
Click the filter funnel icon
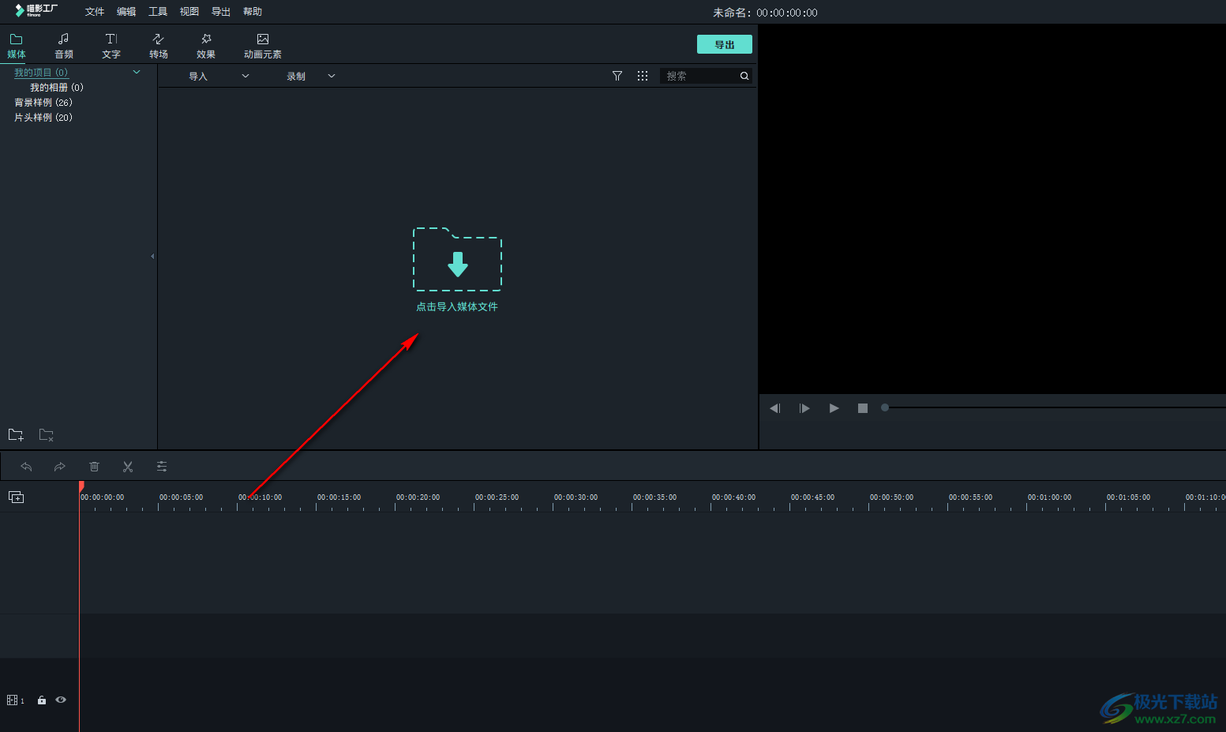[617, 76]
